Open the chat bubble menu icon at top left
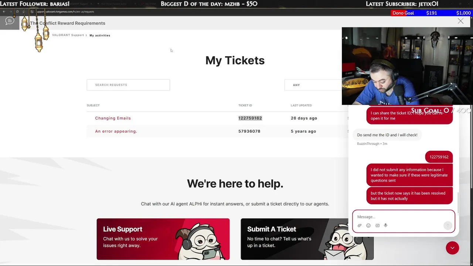Screen dimensions: 473x266 [x=10, y=21]
